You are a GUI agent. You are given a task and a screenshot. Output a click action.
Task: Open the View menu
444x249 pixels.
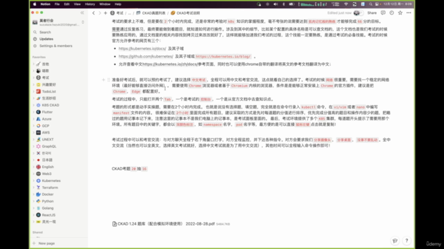(77, 4)
